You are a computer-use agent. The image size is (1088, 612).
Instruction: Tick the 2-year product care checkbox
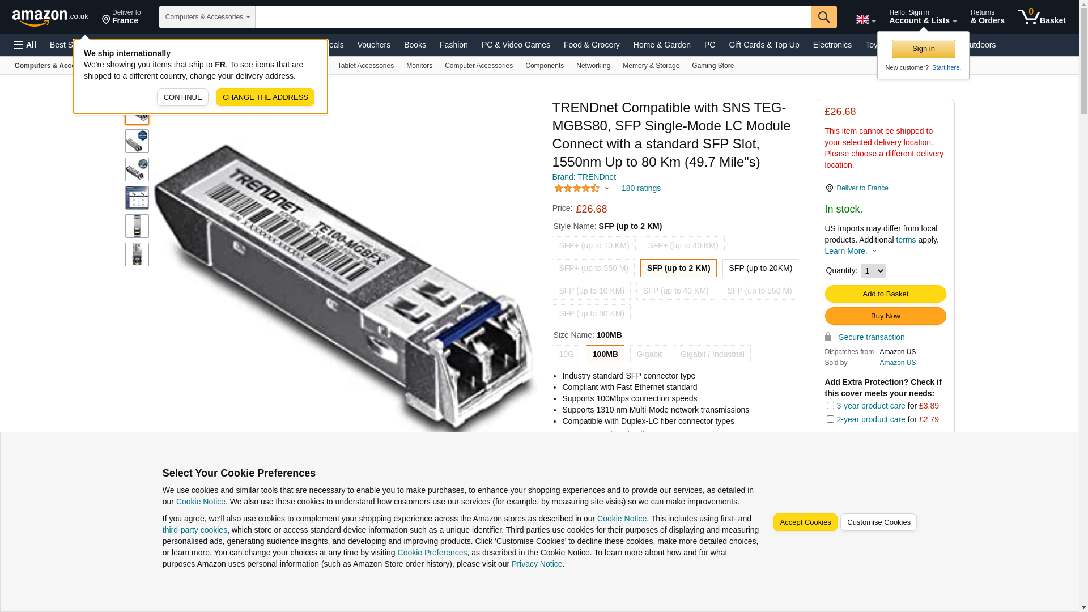tap(830, 419)
